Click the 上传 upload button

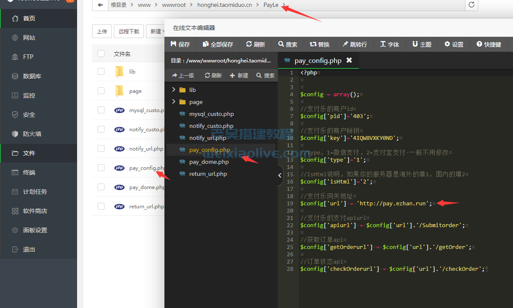(102, 31)
